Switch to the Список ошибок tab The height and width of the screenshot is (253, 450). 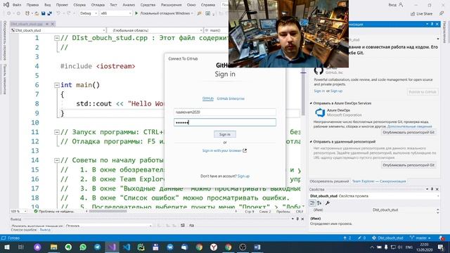[24, 230]
